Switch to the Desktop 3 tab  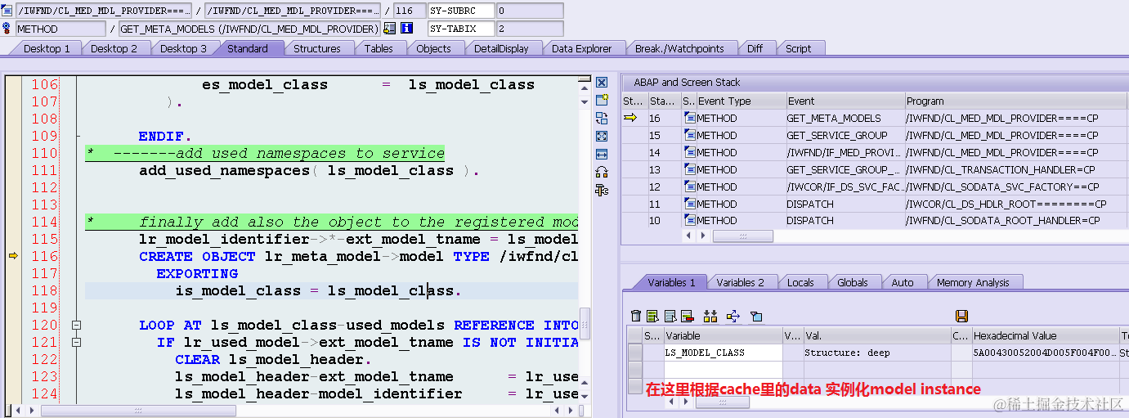point(183,48)
